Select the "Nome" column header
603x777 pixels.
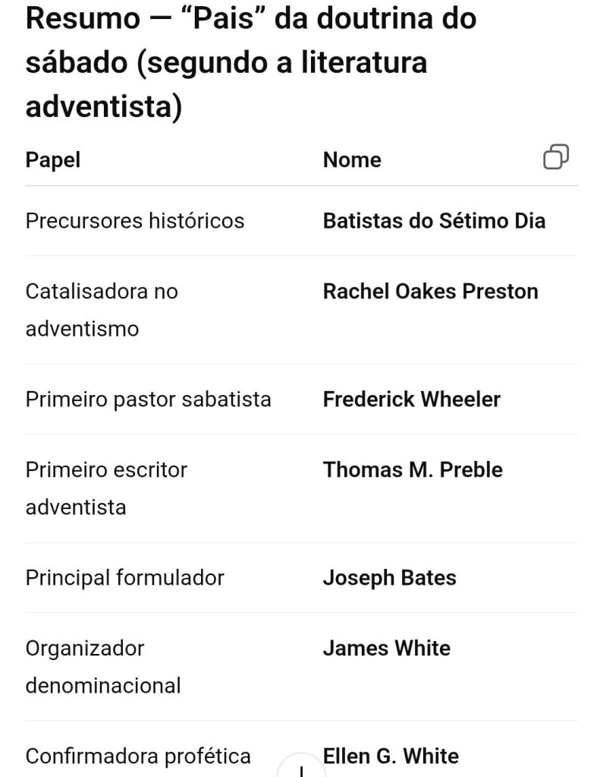[x=352, y=160]
